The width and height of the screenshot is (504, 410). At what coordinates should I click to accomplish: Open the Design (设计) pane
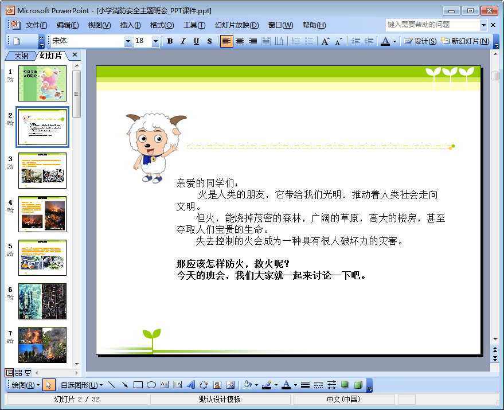click(x=420, y=41)
